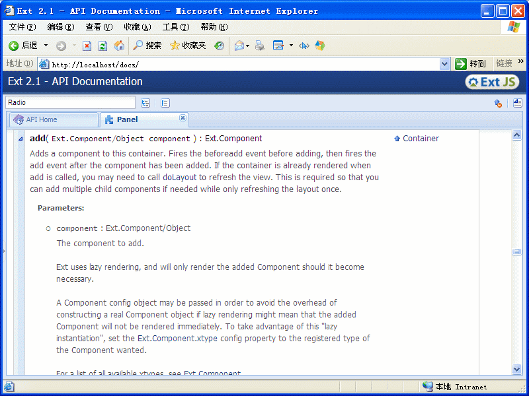Click the green Back (后退) arrow

click(x=13, y=46)
